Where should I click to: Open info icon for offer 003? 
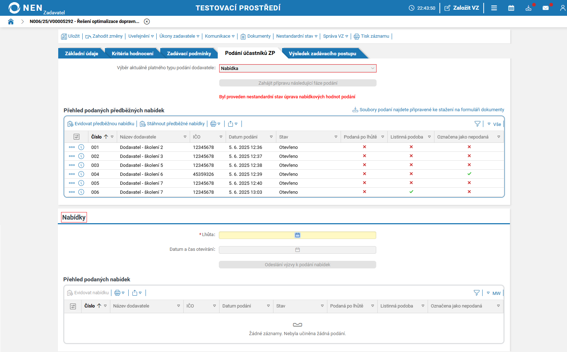pos(81,165)
